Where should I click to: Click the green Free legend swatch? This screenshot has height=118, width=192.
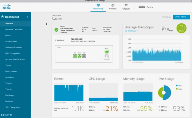click(177, 89)
